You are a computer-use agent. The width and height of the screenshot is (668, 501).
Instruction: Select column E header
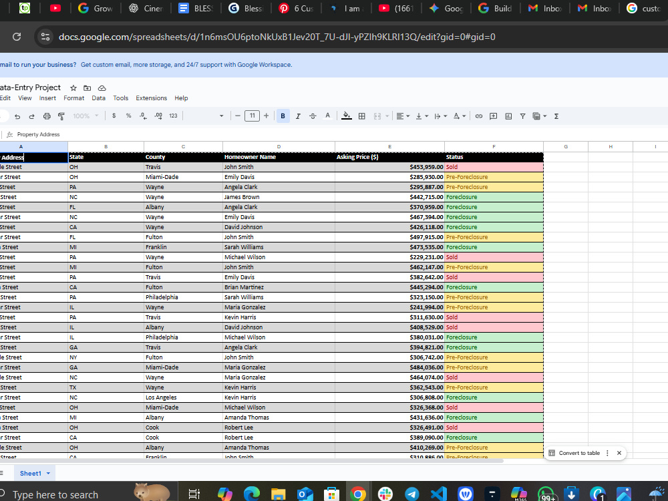(389, 146)
